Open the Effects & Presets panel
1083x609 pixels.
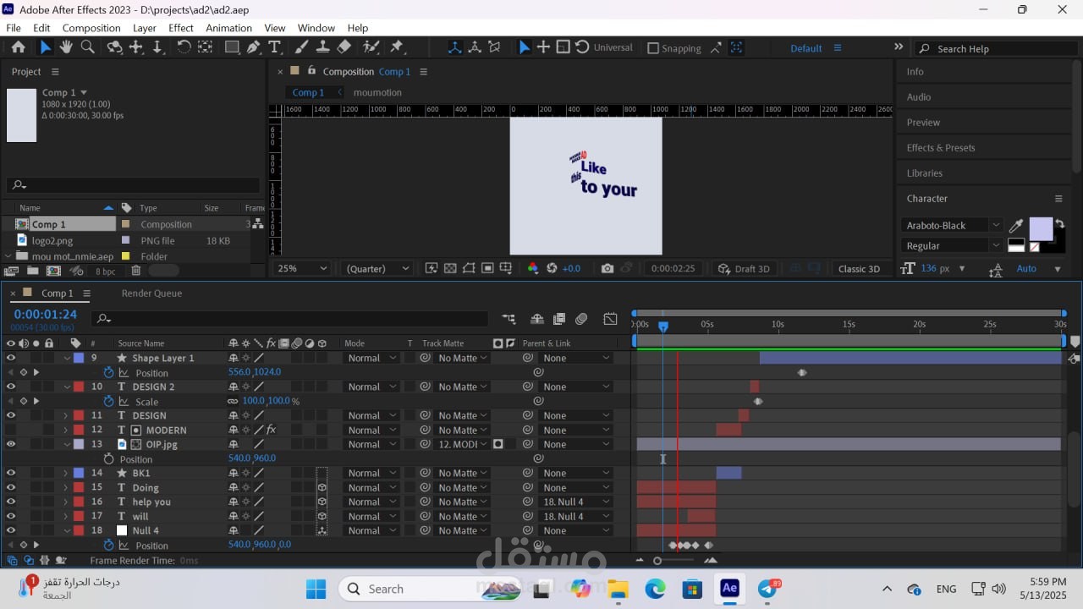tap(941, 147)
